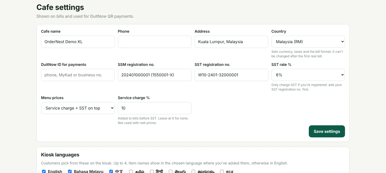Viewport: 386px width, 173px height.
Task: Tick the Malayalam (മലയാളം) checkbox
Action: pyautogui.click(x=193, y=171)
